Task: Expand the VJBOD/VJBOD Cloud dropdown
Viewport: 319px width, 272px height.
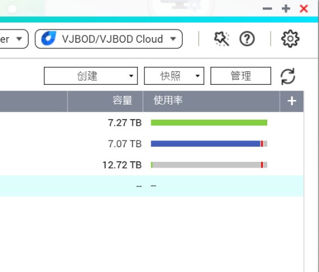Action: pyautogui.click(x=109, y=39)
